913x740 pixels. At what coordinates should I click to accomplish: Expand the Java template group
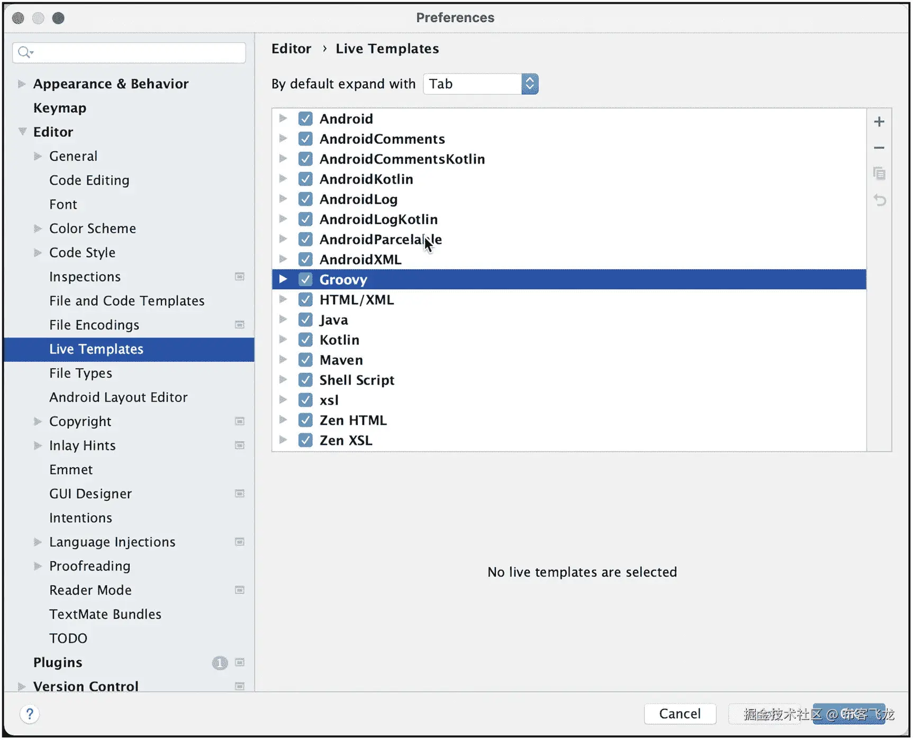pos(283,319)
